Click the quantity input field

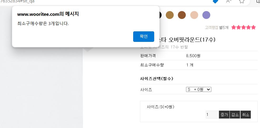(x=212, y=115)
